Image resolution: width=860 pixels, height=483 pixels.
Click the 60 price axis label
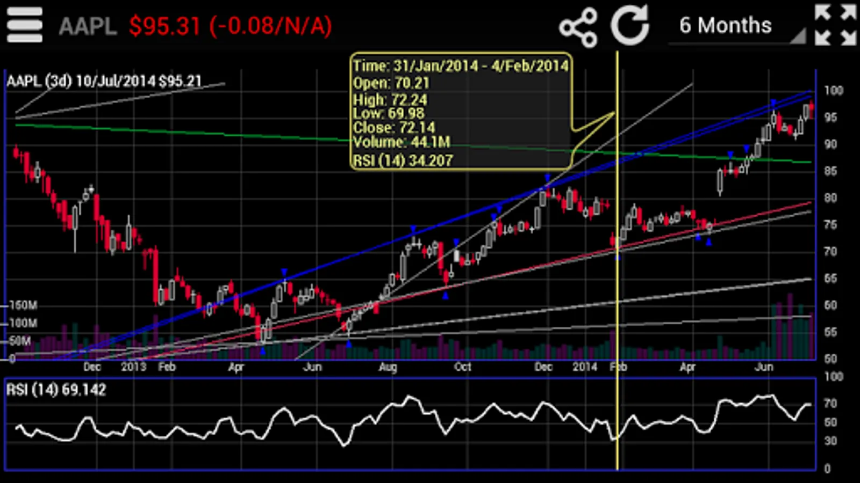tap(831, 305)
